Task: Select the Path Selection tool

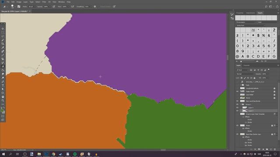Action: [x=3, y=89]
